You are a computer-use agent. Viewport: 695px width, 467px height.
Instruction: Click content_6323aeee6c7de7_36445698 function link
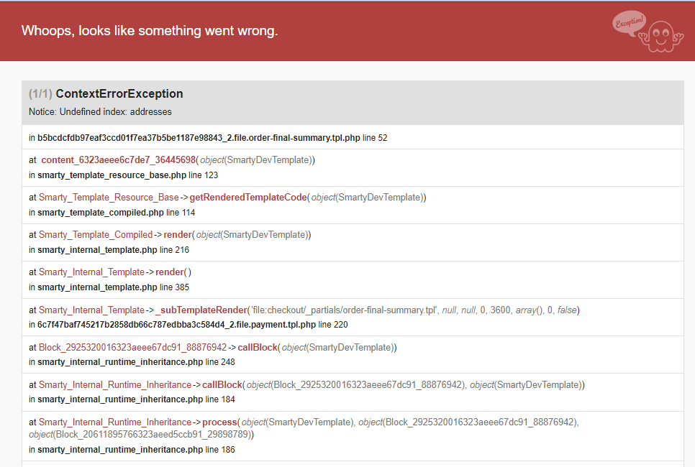(118, 159)
